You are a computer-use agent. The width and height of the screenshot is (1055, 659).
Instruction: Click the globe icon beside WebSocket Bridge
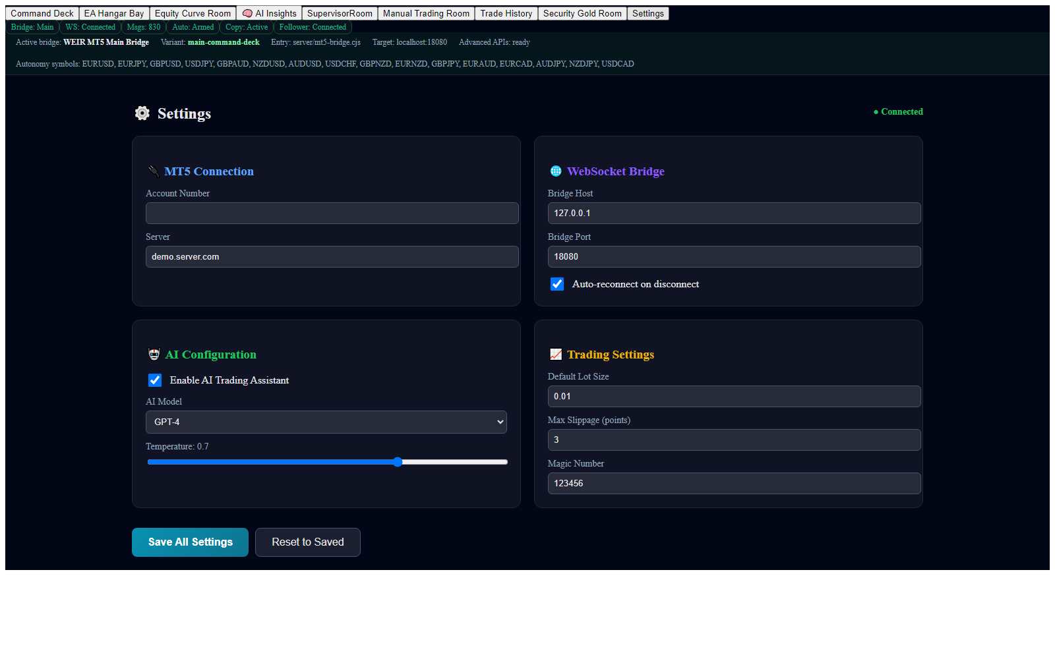tap(556, 171)
